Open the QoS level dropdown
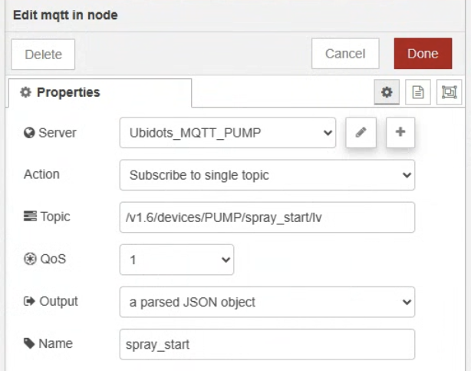 pyautogui.click(x=176, y=260)
